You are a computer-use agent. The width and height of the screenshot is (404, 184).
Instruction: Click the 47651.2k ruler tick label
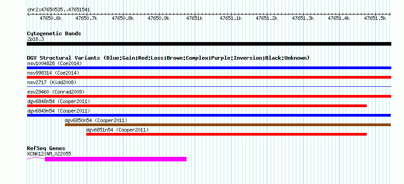pyautogui.click(x=267, y=18)
